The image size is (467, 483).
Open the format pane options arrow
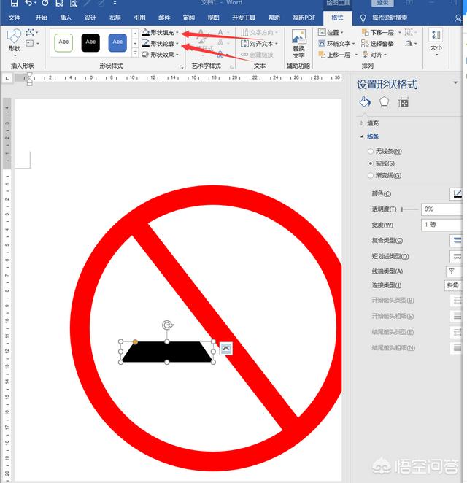tap(455, 83)
